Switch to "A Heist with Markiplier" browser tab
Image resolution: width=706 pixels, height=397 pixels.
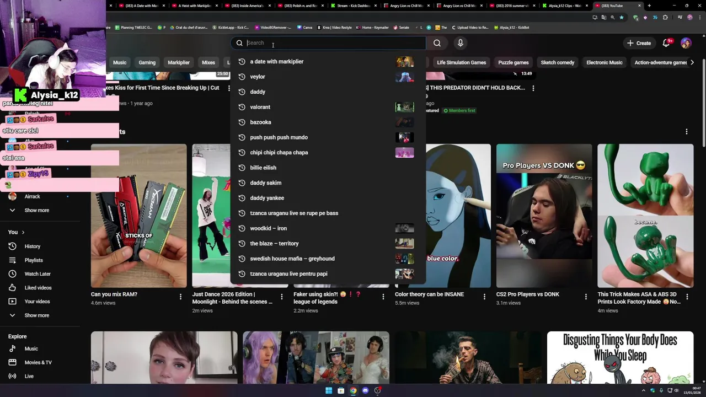[194, 6]
